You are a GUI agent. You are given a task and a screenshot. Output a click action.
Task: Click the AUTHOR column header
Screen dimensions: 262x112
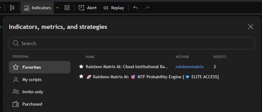pos(182,57)
